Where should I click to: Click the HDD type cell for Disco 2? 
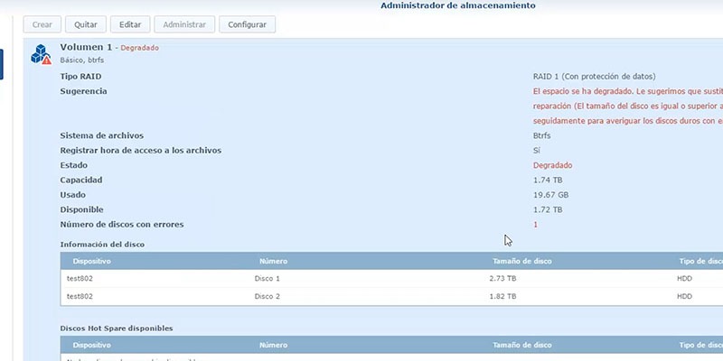[x=684, y=296]
